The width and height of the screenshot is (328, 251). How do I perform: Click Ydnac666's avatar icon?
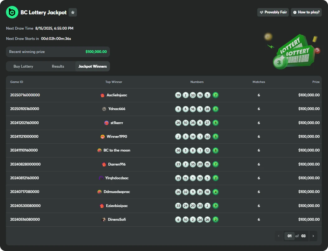point(104,109)
